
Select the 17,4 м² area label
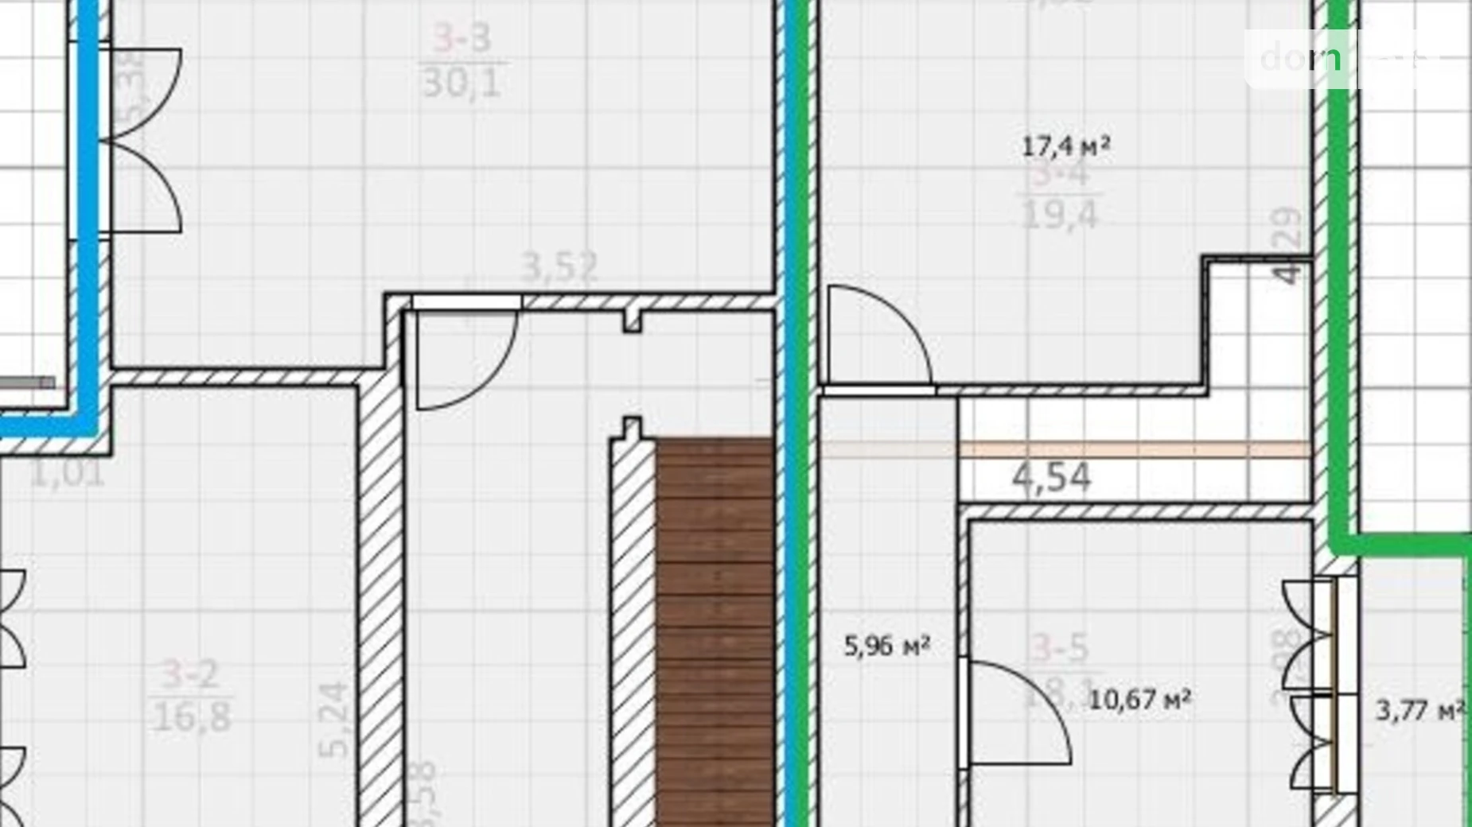coord(1066,146)
